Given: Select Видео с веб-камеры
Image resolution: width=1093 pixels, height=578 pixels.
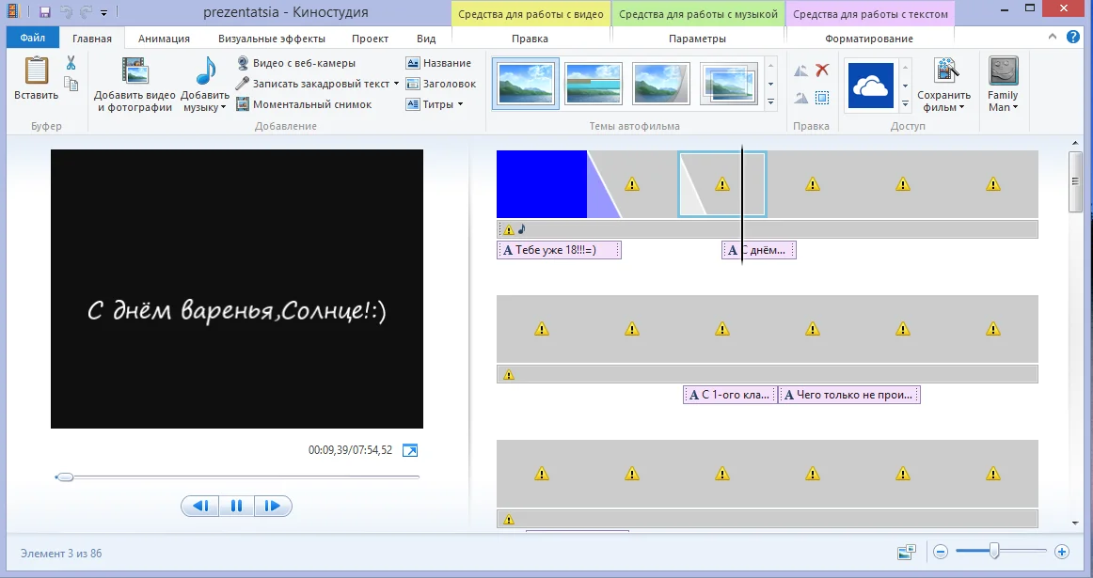Looking at the screenshot, I should click(295, 63).
